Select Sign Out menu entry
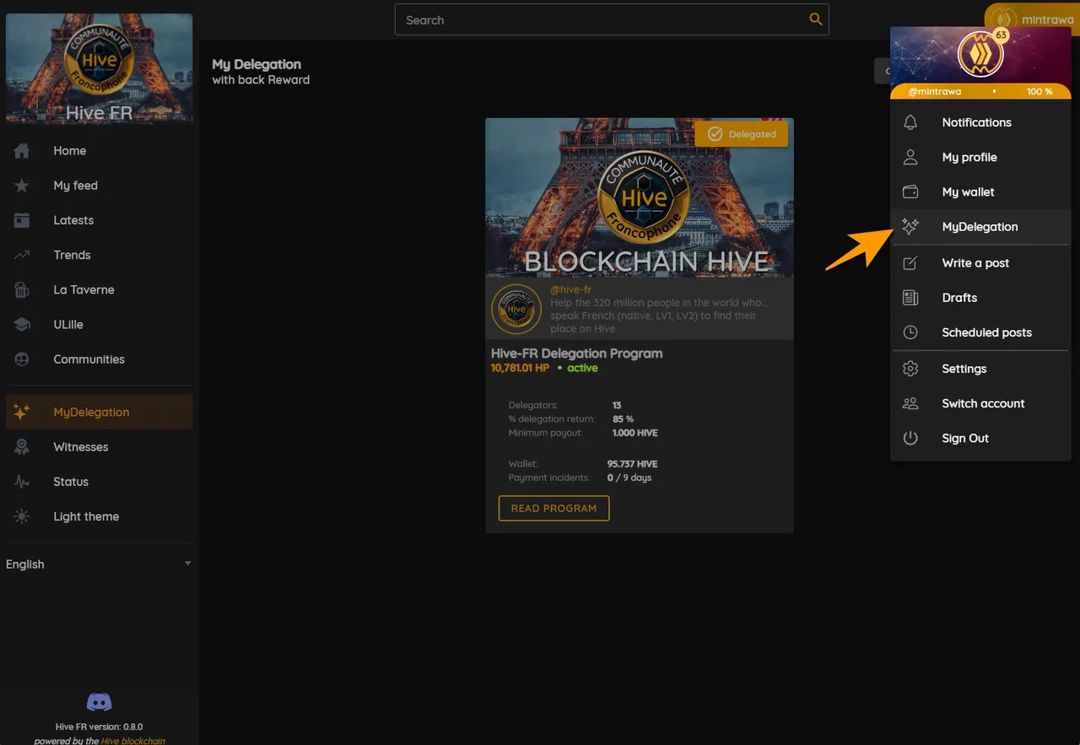Viewport: 1080px width, 745px height. [x=980, y=438]
